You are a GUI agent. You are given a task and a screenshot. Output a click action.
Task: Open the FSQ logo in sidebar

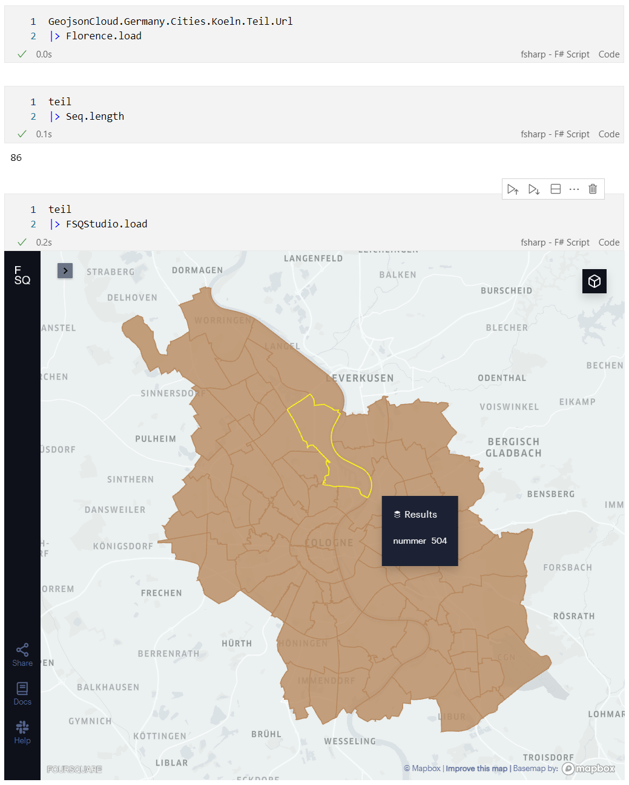22,275
